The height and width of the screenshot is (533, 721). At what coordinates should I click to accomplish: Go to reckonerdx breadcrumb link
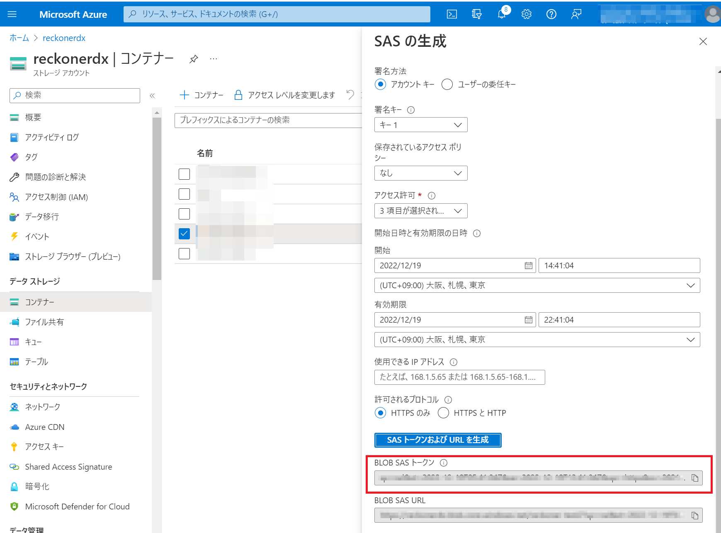[64, 38]
